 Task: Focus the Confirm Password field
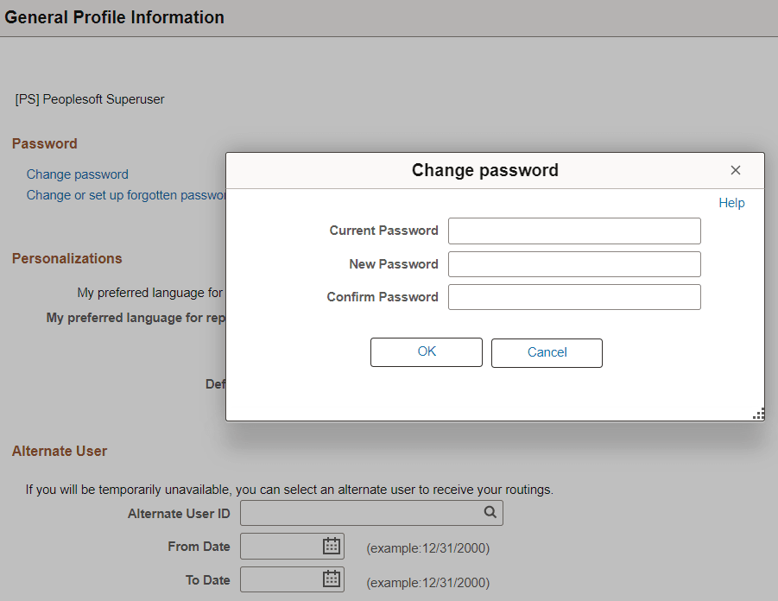tap(573, 296)
